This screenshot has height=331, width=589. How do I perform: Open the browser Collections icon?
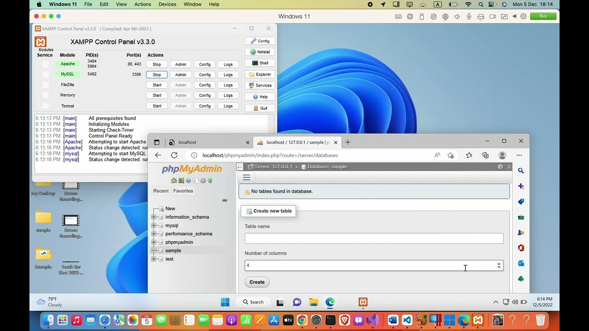click(x=485, y=155)
